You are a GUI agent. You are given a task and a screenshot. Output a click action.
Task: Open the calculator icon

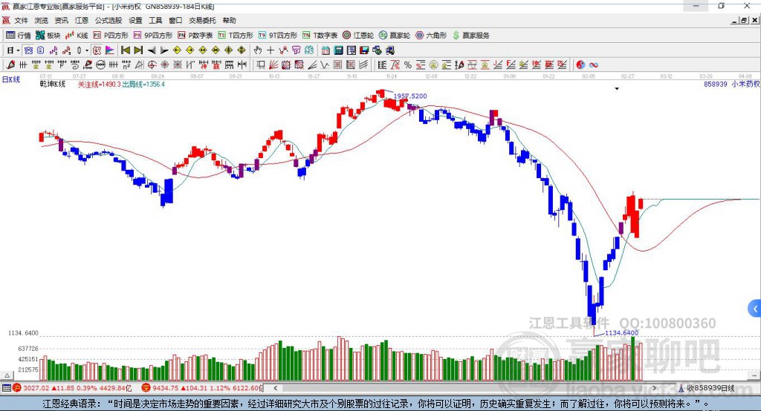(338, 50)
